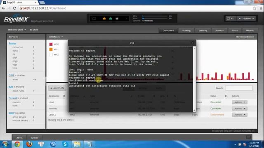
Task: Open Actions dropdown for Local 2 row
Action: (x=239, y=115)
